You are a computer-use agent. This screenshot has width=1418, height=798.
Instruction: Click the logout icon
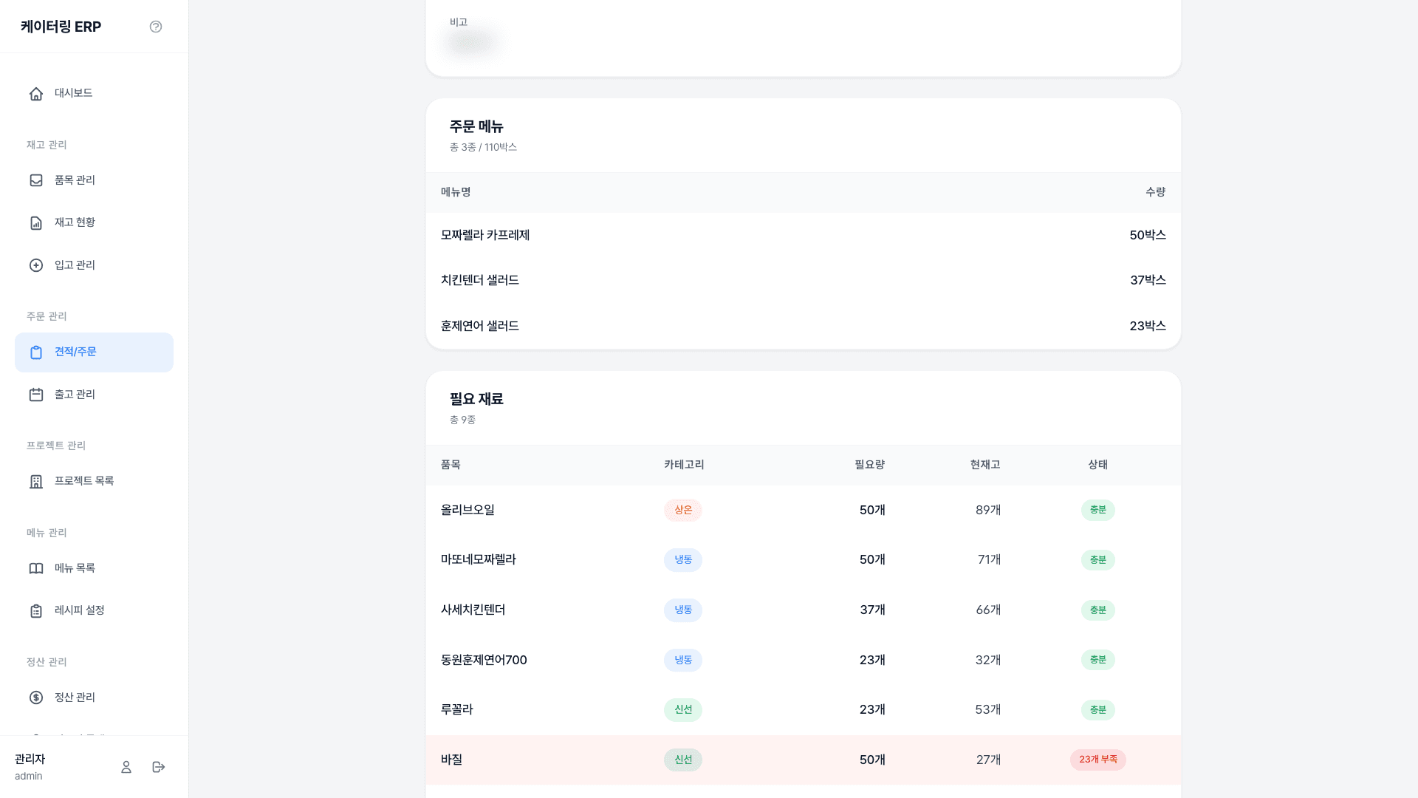(x=159, y=767)
